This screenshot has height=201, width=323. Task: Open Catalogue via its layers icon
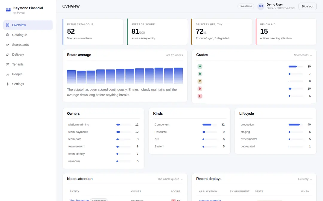pos(7,35)
